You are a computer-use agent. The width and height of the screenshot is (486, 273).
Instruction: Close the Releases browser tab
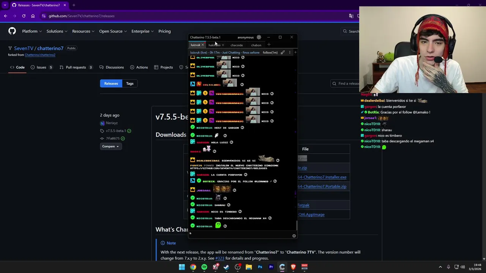click(x=65, y=5)
